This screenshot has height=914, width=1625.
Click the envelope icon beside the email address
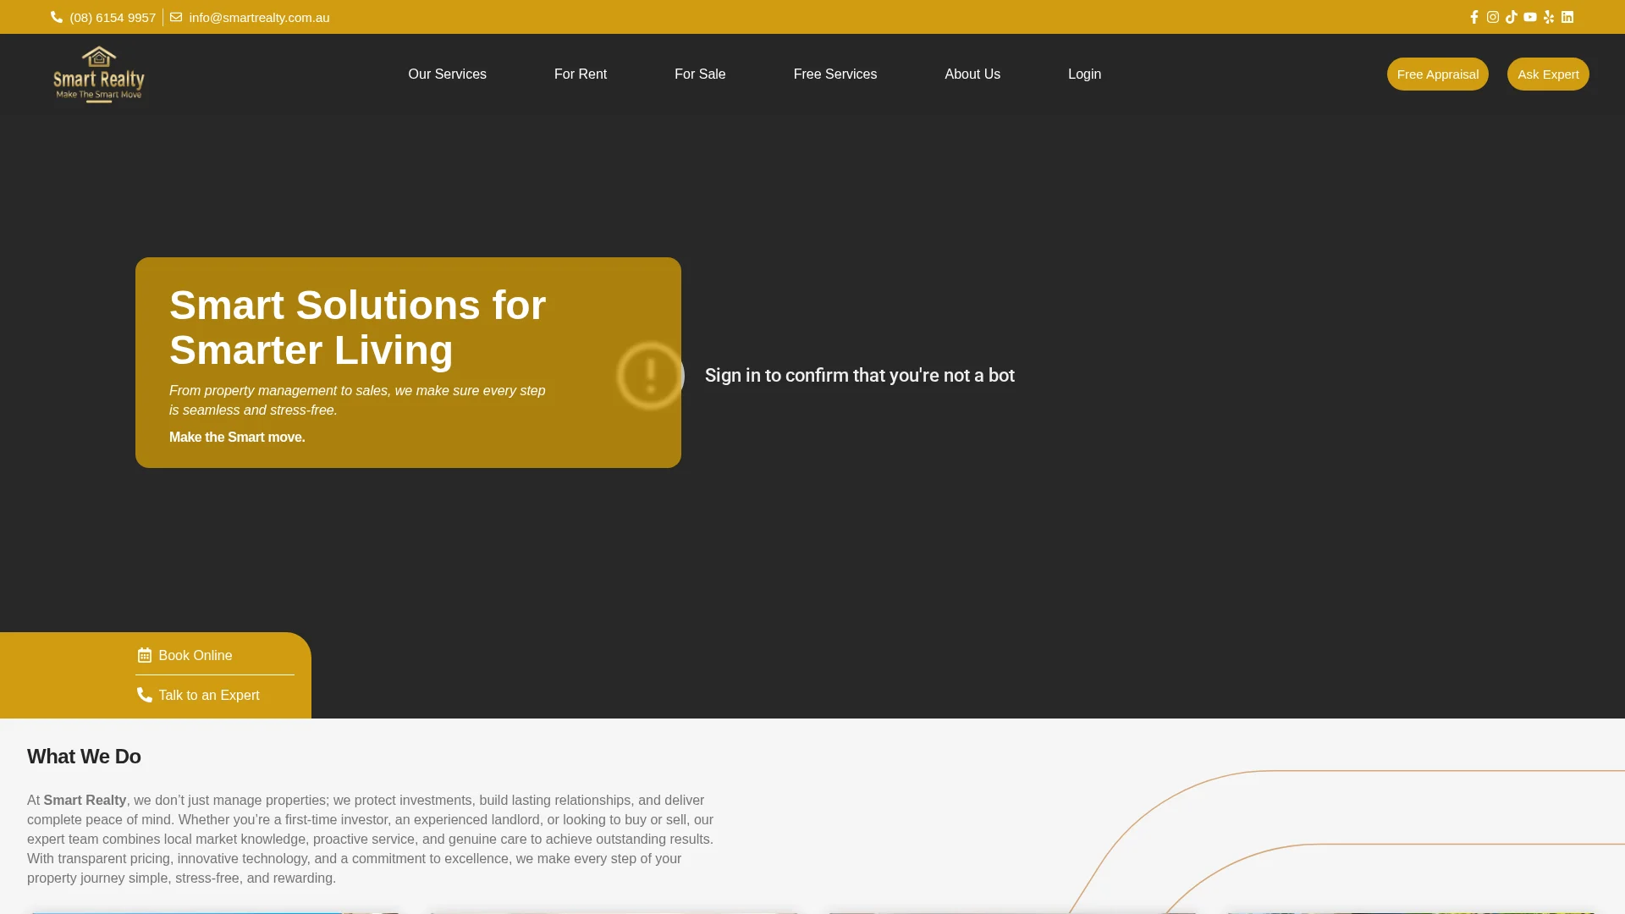coord(176,17)
